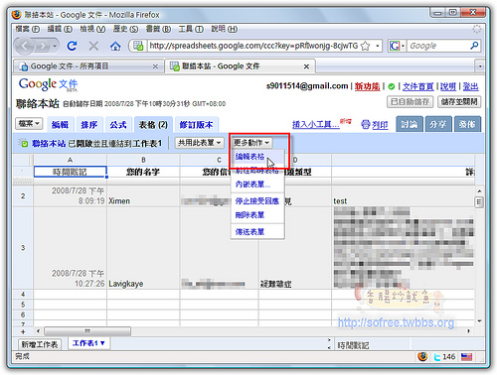Screen dimensions: 497x375
Task: Bookmark page with the star icon
Action: [x=365, y=46]
